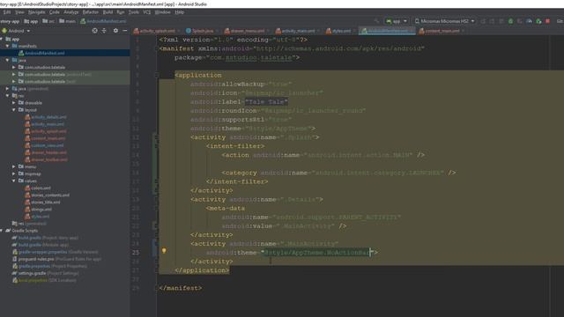
Task: Click the closing </manifest> tag in editor
Action: (x=181, y=288)
